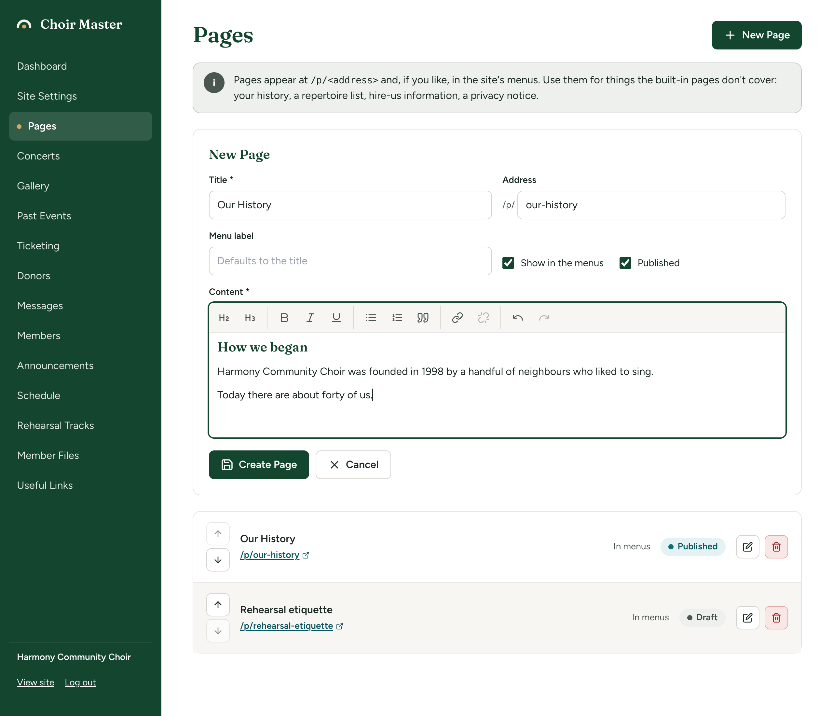
Task: Edit the Rehearsal etiquette page
Action: point(747,617)
